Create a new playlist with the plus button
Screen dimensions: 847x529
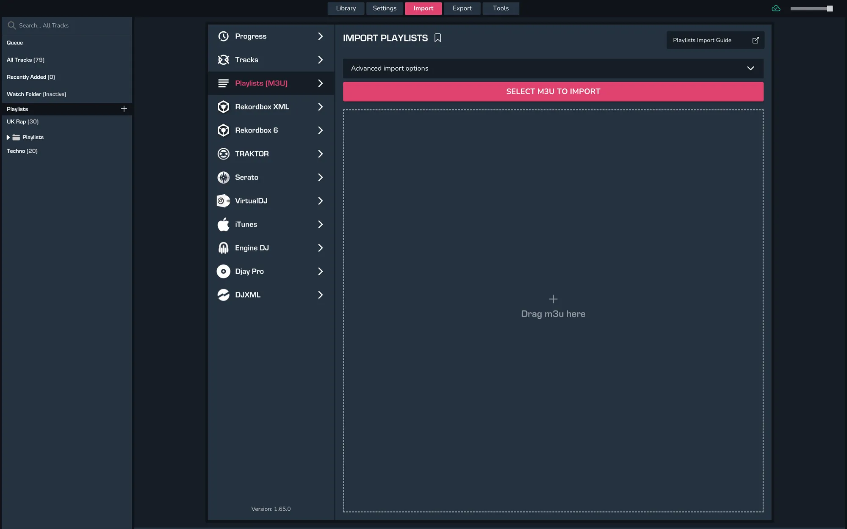(x=124, y=109)
